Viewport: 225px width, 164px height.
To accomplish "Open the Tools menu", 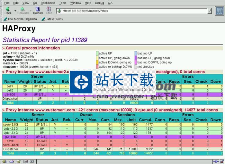I will pyautogui.click(x=63, y=3).
